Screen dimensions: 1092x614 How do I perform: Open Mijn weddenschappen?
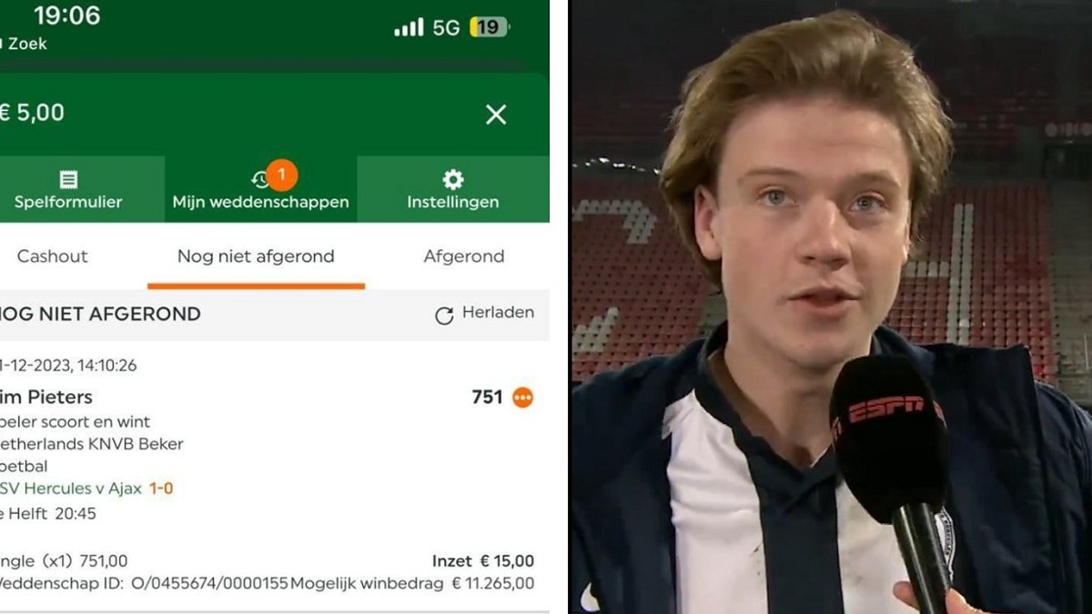click(261, 189)
